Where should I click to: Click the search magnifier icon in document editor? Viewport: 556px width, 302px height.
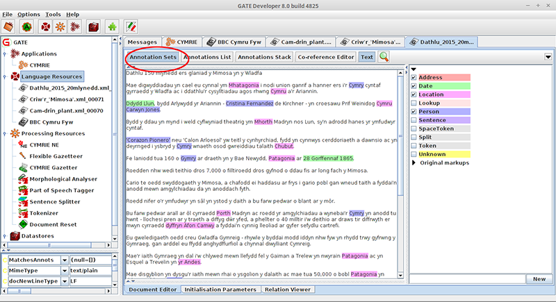(384, 57)
